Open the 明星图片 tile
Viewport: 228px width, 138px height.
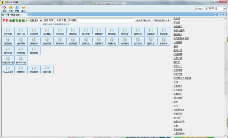(21, 70)
